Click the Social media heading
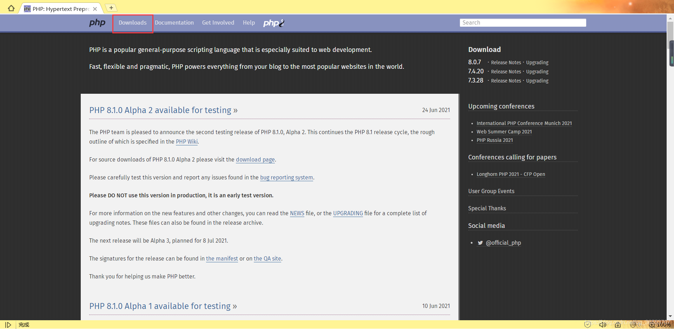Image resolution: width=674 pixels, height=329 pixels. (487, 226)
